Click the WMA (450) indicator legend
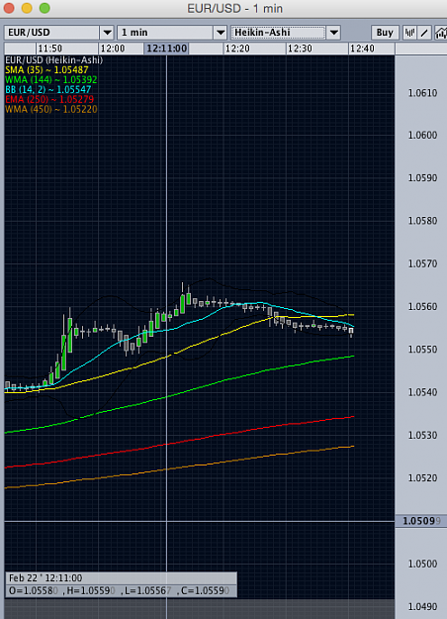The image size is (447, 619). tap(50, 109)
